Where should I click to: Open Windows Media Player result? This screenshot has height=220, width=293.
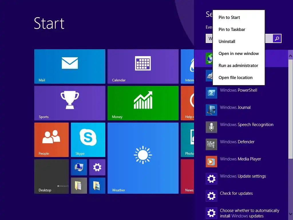(241, 162)
